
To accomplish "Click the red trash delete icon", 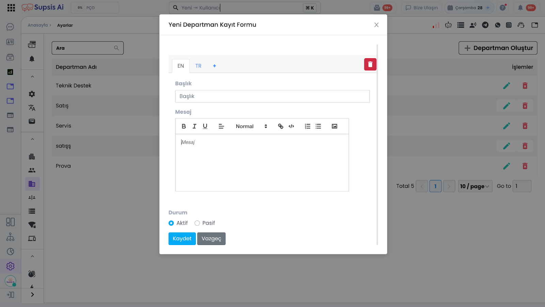I will [370, 64].
